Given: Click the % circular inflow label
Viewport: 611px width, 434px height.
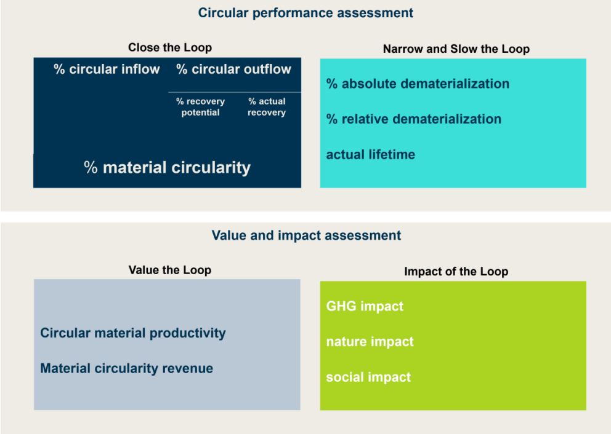Looking at the screenshot, I should point(107,69).
